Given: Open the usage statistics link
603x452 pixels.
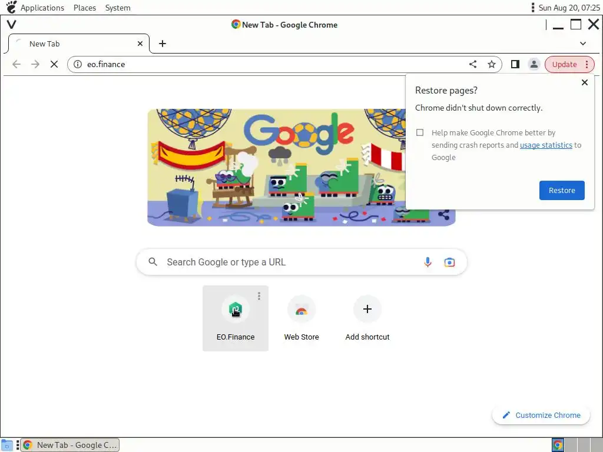Looking at the screenshot, I should (x=546, y=145).
